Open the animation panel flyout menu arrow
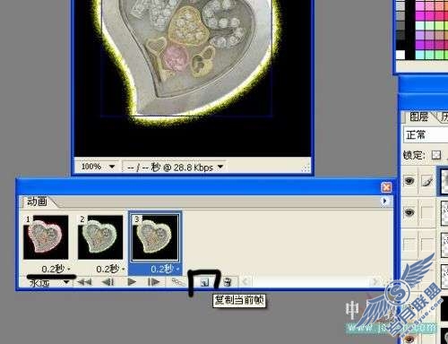This screenshot has width=448, height=344. coord(384,202)
